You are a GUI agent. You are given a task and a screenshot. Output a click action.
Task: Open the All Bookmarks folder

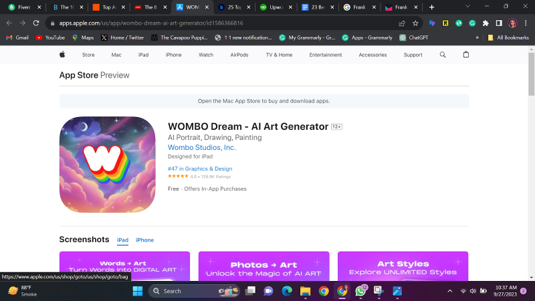point(508,37)
